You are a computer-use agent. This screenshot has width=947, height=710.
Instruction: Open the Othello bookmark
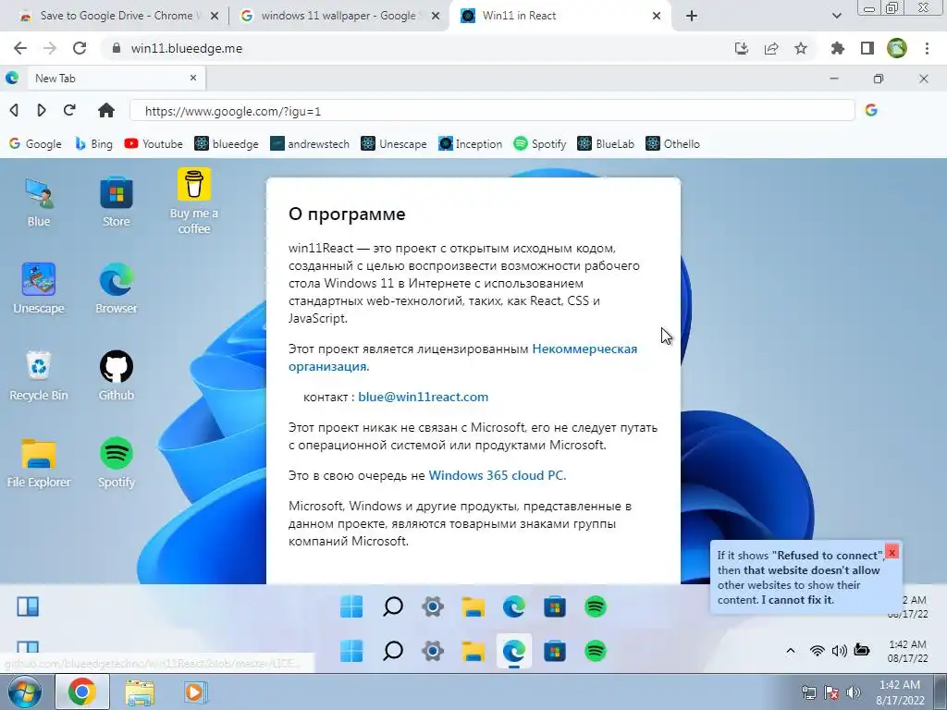click(673, 143)
